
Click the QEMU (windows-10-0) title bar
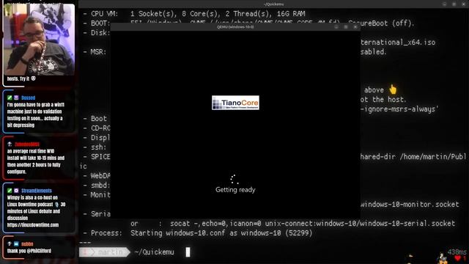[x=235, y=27]
